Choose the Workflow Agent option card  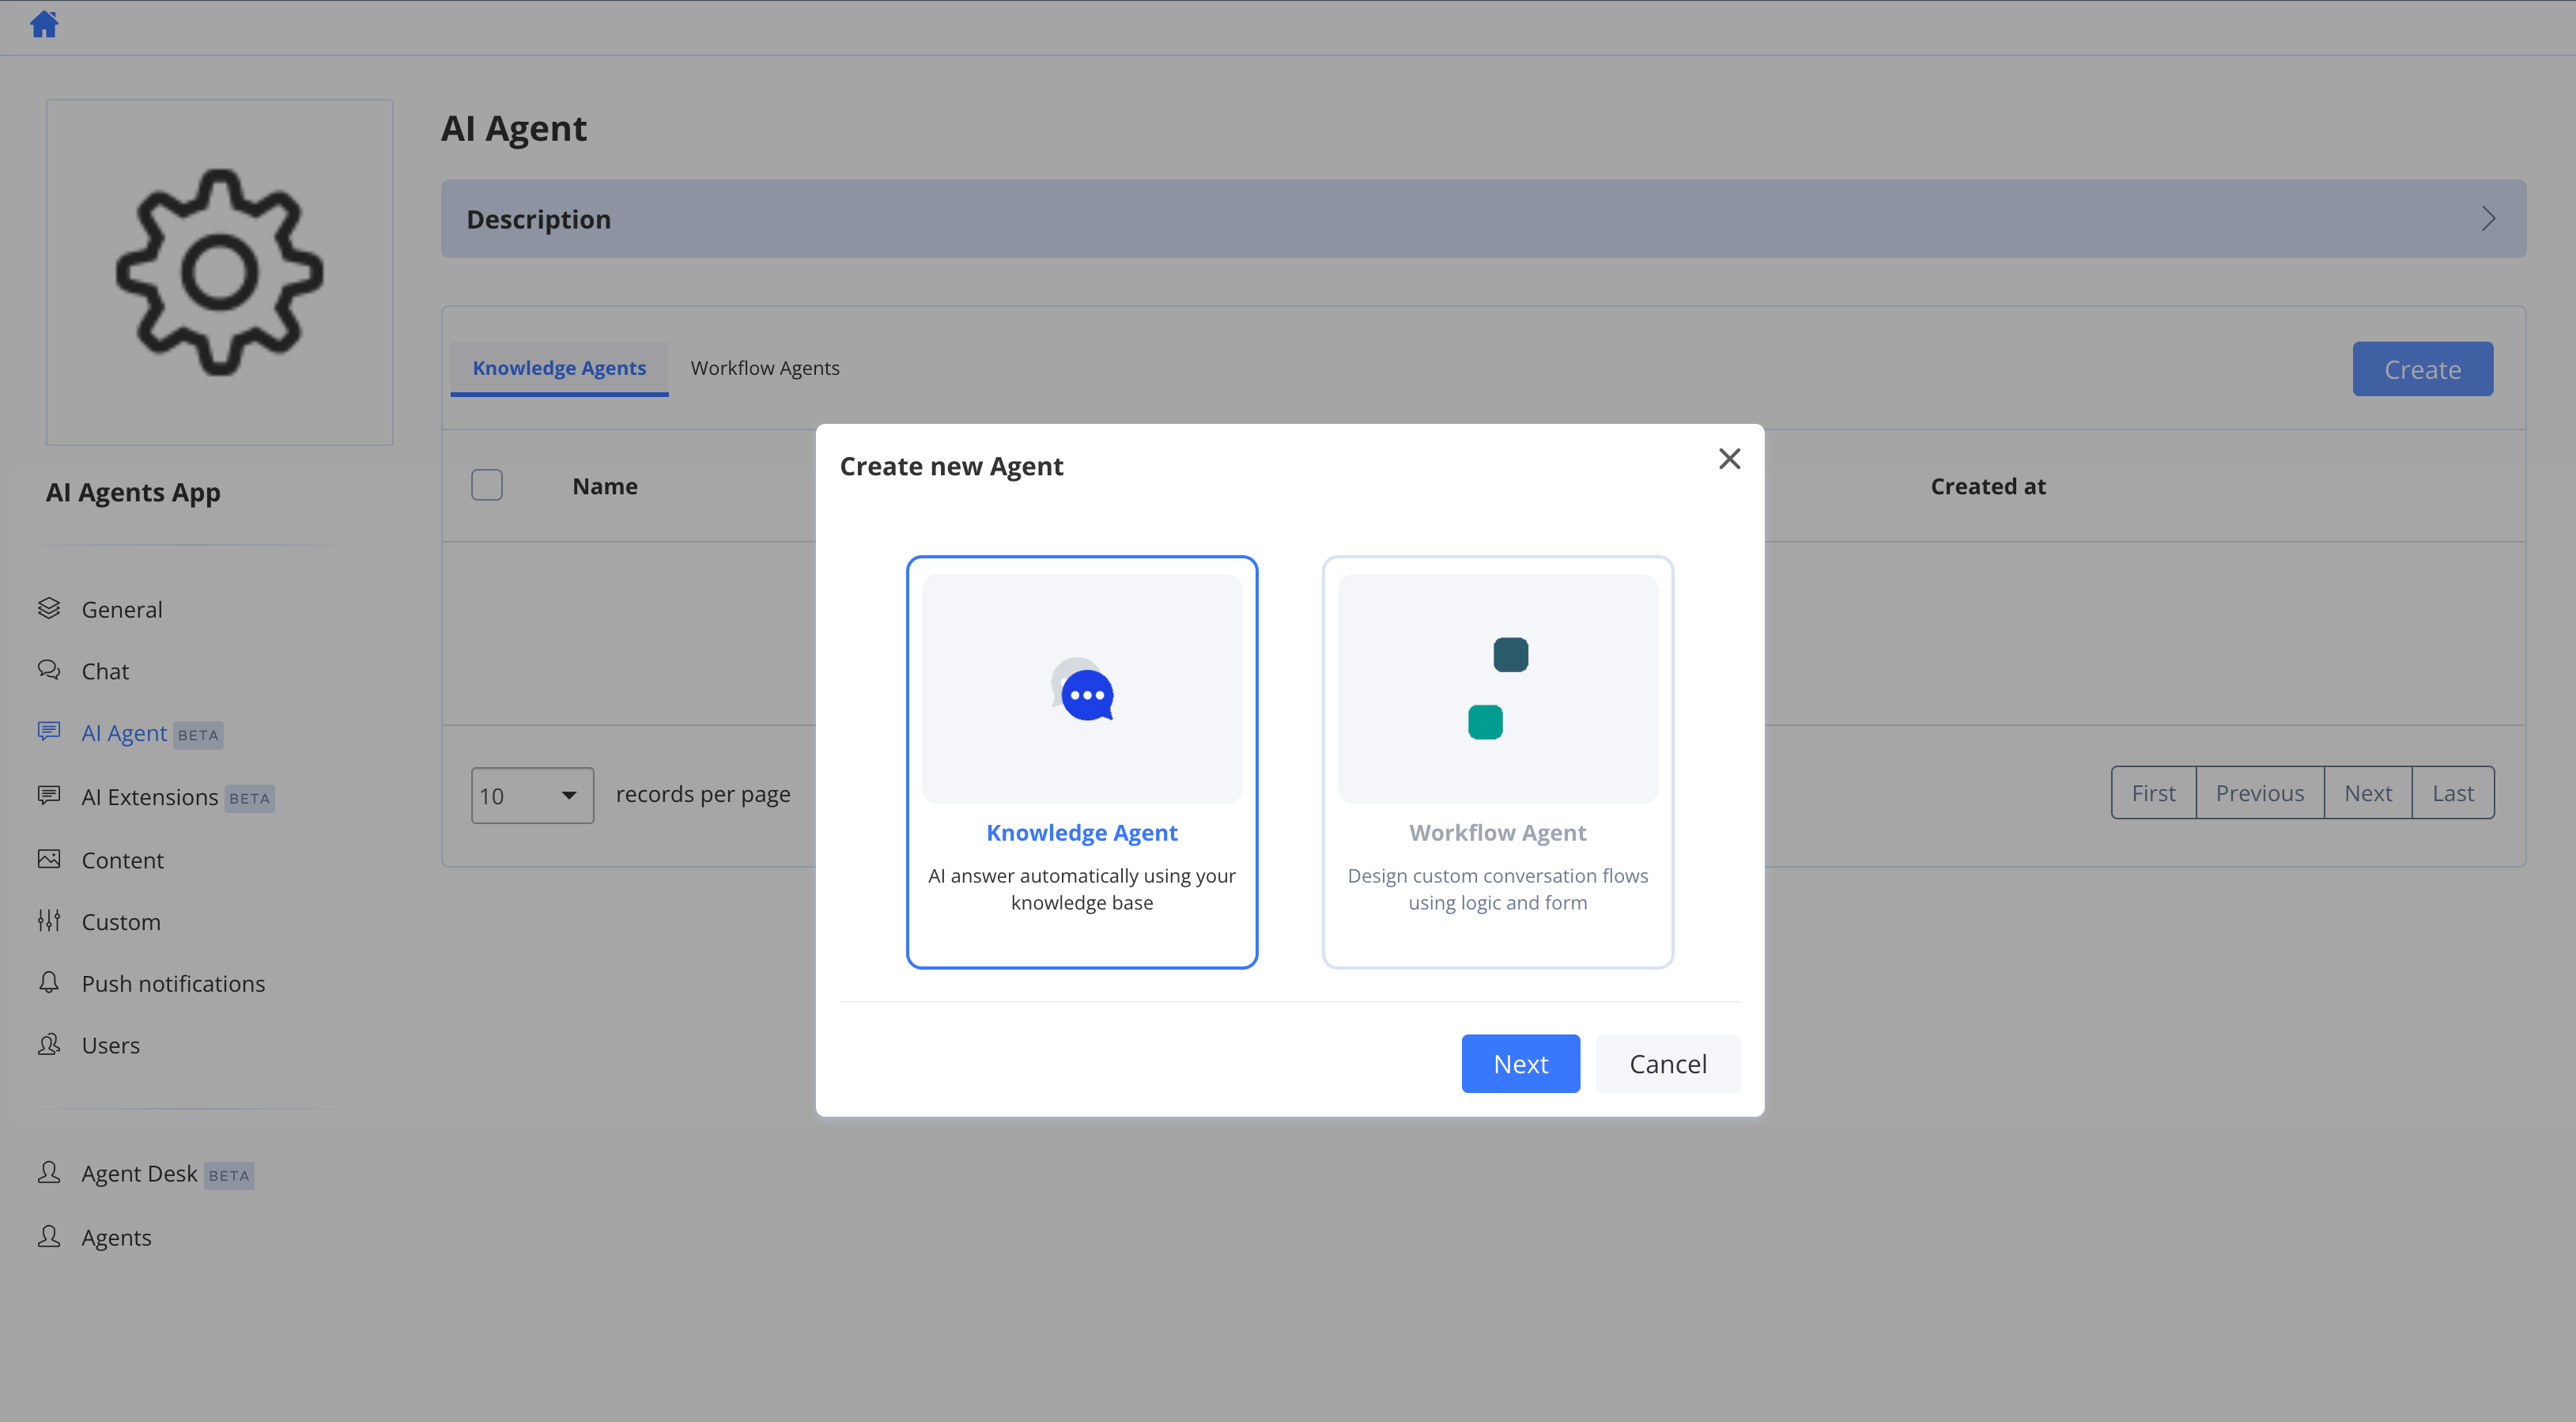coord(1498,762)
